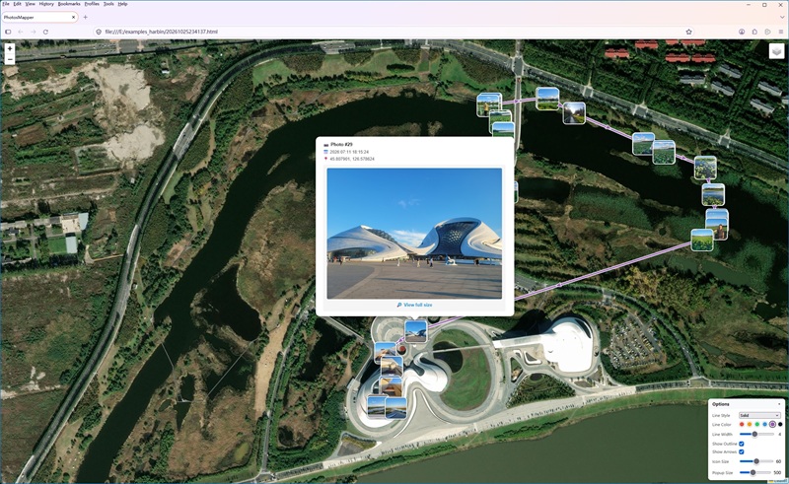Close the PhotosMapper tab
This screenshot has height=484, width=789.
73,17
